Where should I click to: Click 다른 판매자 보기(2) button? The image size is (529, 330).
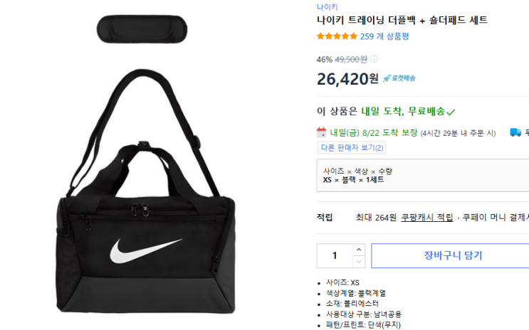[352, 148]
